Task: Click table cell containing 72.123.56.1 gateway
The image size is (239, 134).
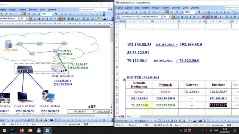Action: click(192, 92)
